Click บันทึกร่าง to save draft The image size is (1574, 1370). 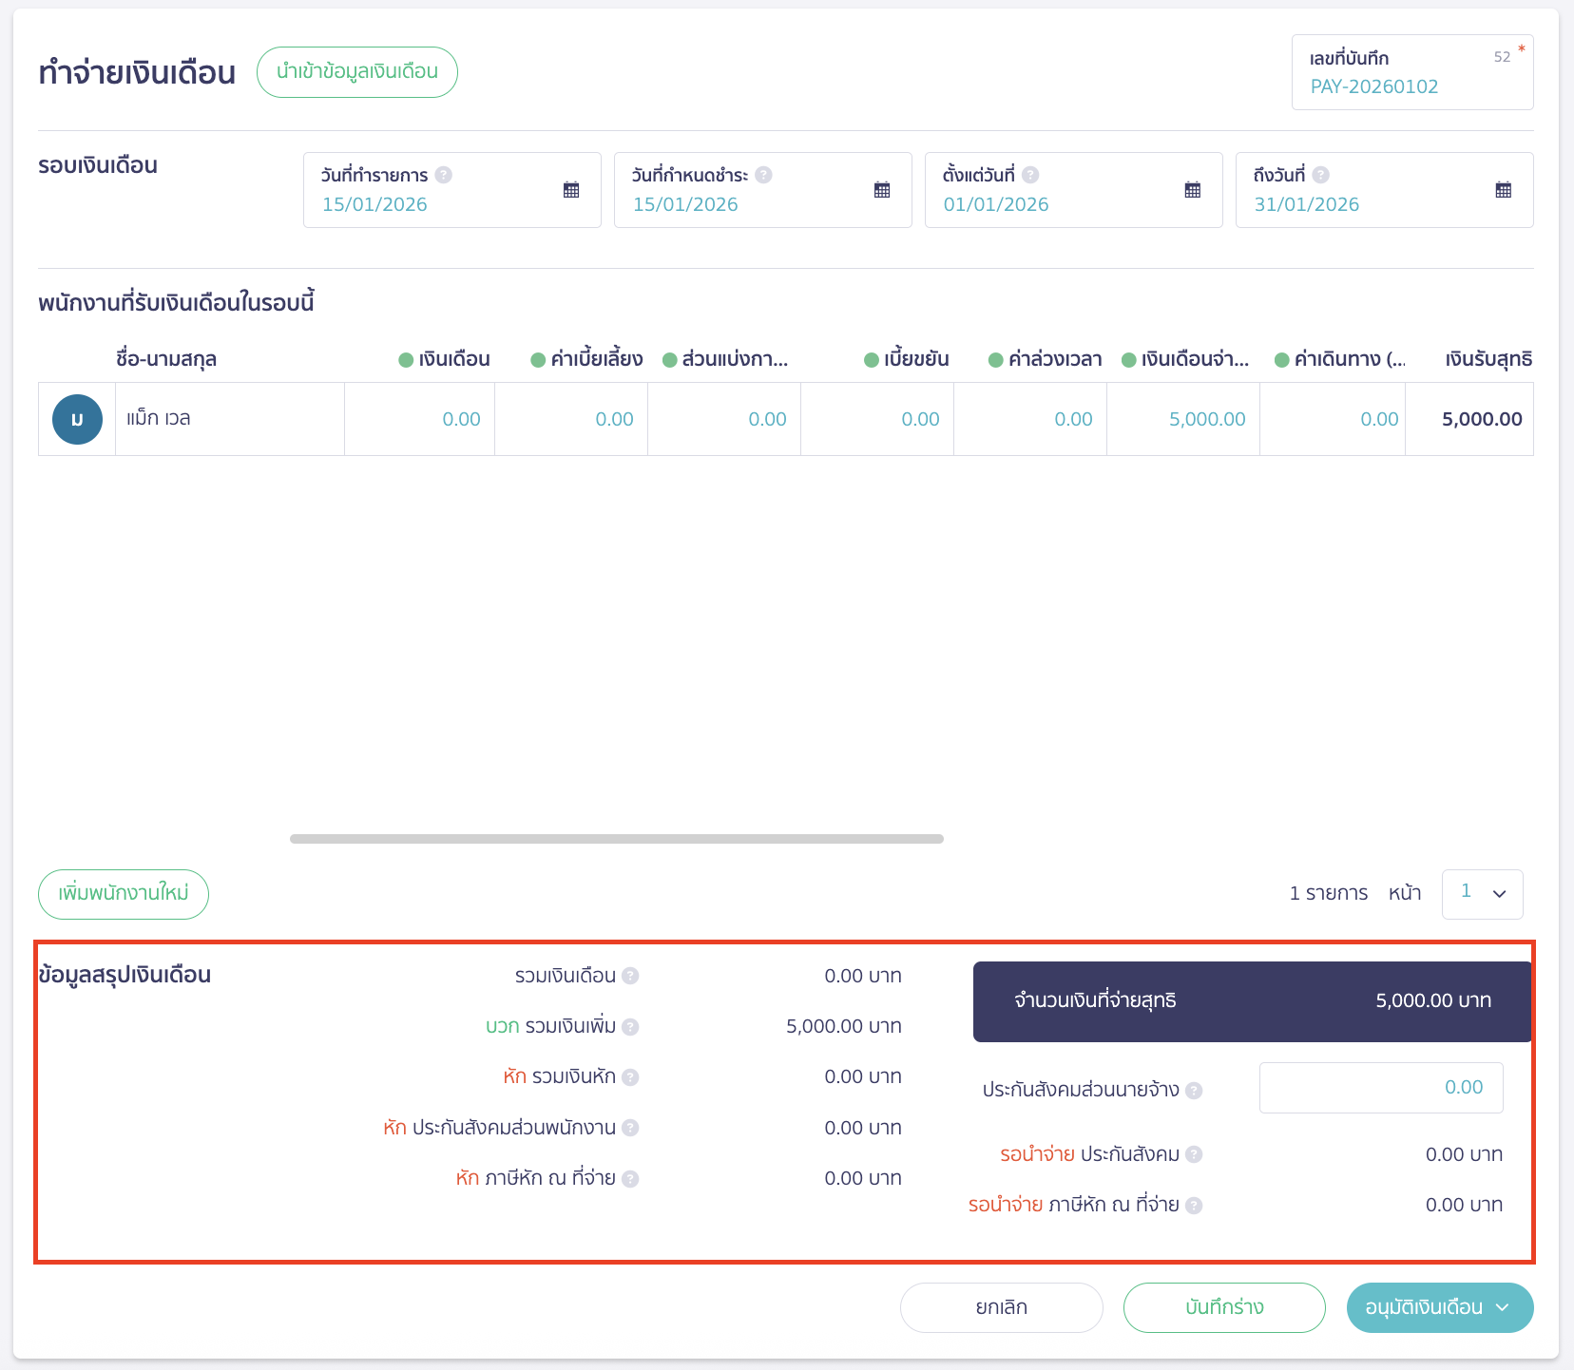click(1224, 1307)
